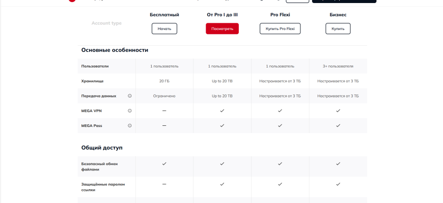
Task: Click the Купить Pro Flexi button
Action: pyautogui.click(x=280, y=29)
